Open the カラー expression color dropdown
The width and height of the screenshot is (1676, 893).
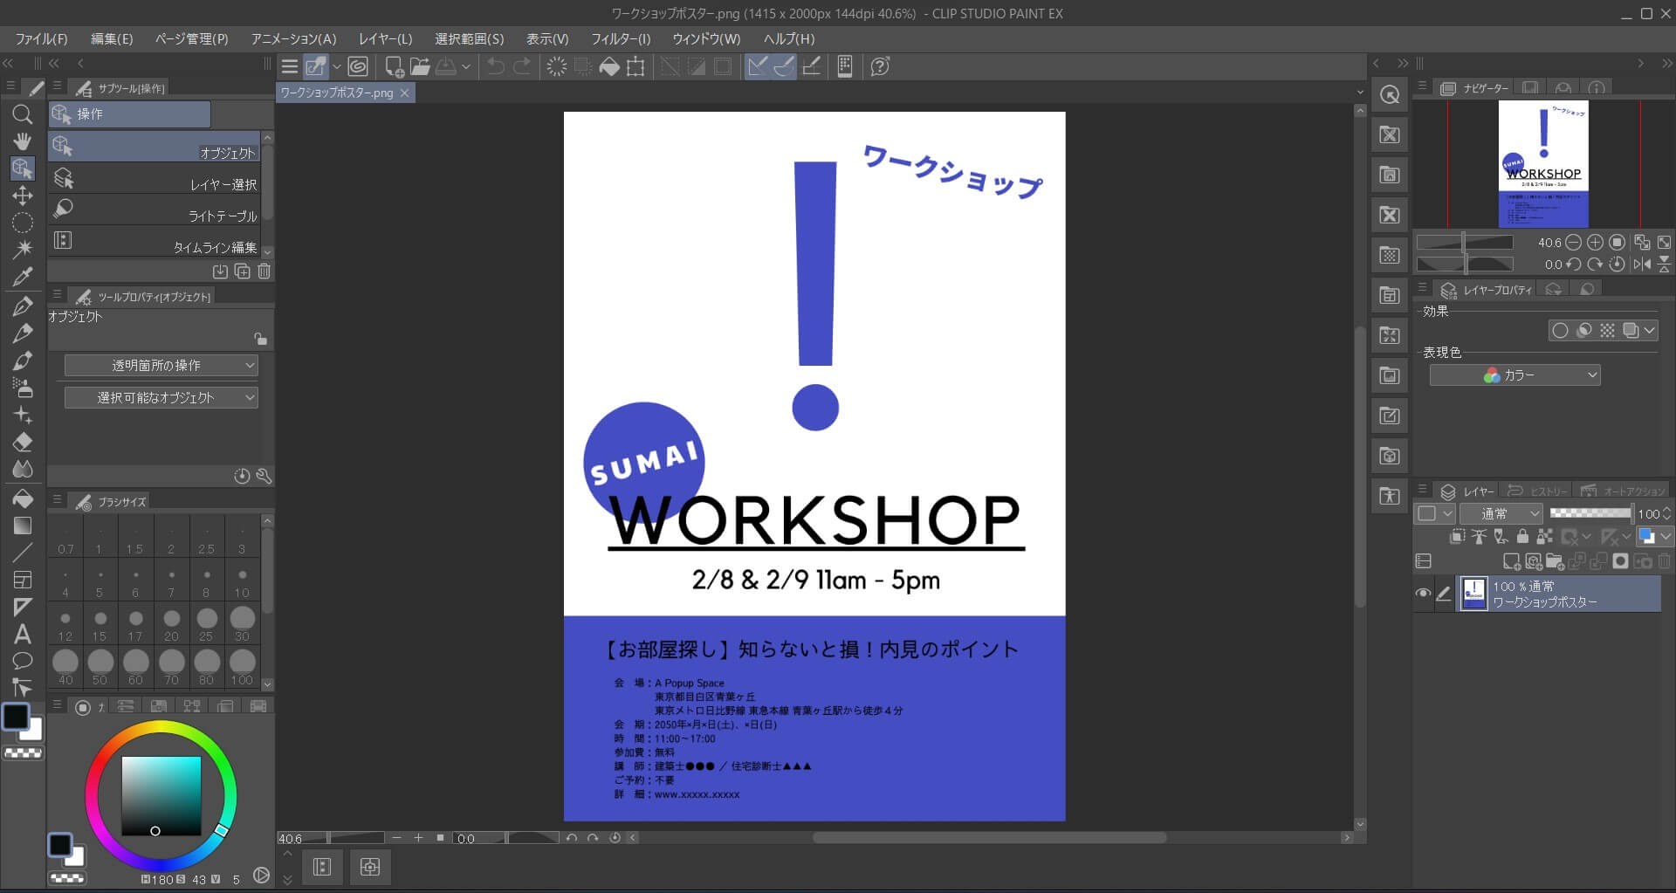1515,375
